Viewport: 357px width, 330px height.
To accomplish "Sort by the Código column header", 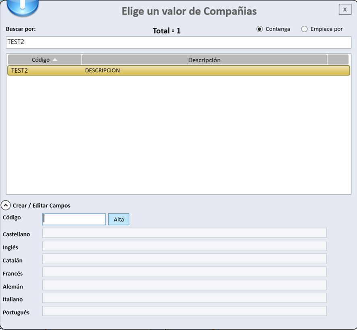I will (41, 60).
